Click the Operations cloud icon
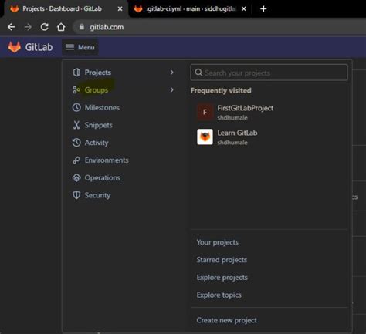The image size is (366, 334). coord(76,177)
